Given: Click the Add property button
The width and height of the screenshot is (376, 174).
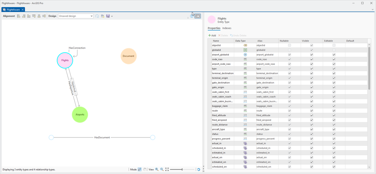Looking at the screenshot, I should (x=212, y=35).
